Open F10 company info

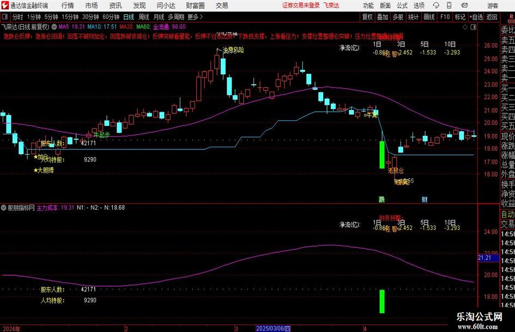click(445, 17)
